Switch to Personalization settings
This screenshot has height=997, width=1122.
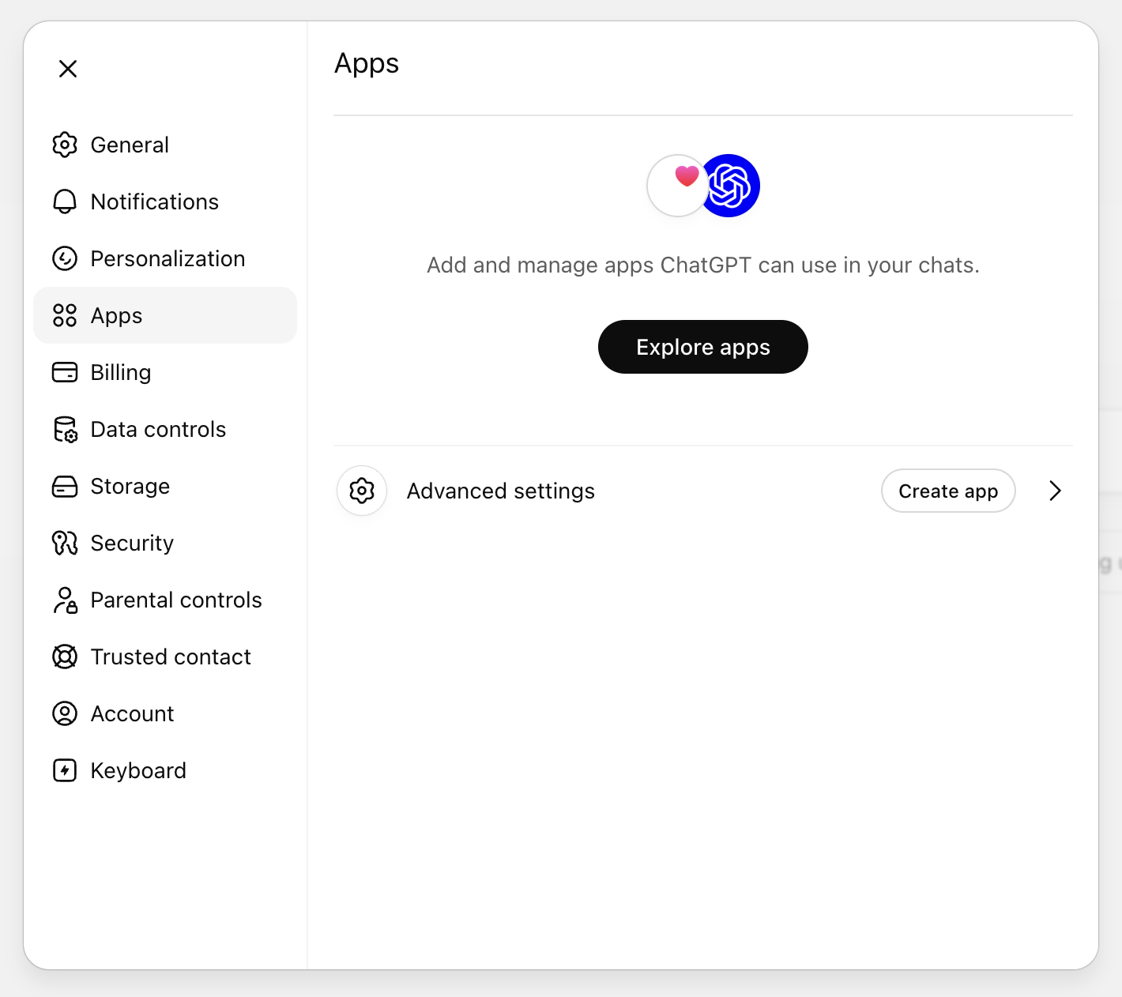[x=165, y=258]
